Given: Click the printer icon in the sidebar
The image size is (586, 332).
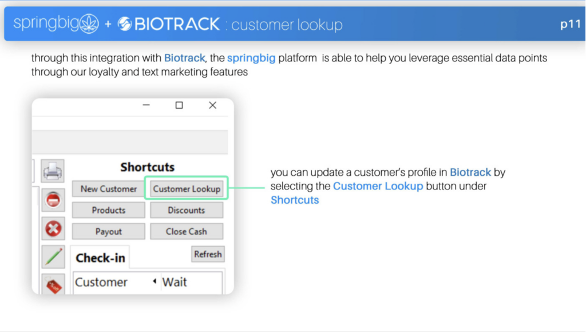Looking at the screenshot, I should click(53, 171).
